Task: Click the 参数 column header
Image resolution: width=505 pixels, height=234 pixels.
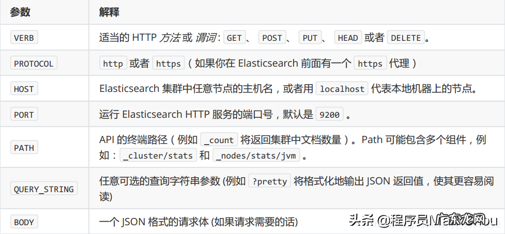Action: 20,12
